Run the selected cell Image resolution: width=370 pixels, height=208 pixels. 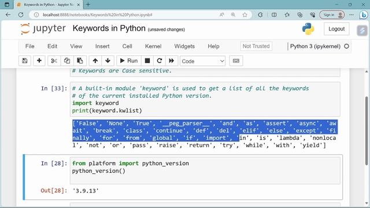(129, 61)
